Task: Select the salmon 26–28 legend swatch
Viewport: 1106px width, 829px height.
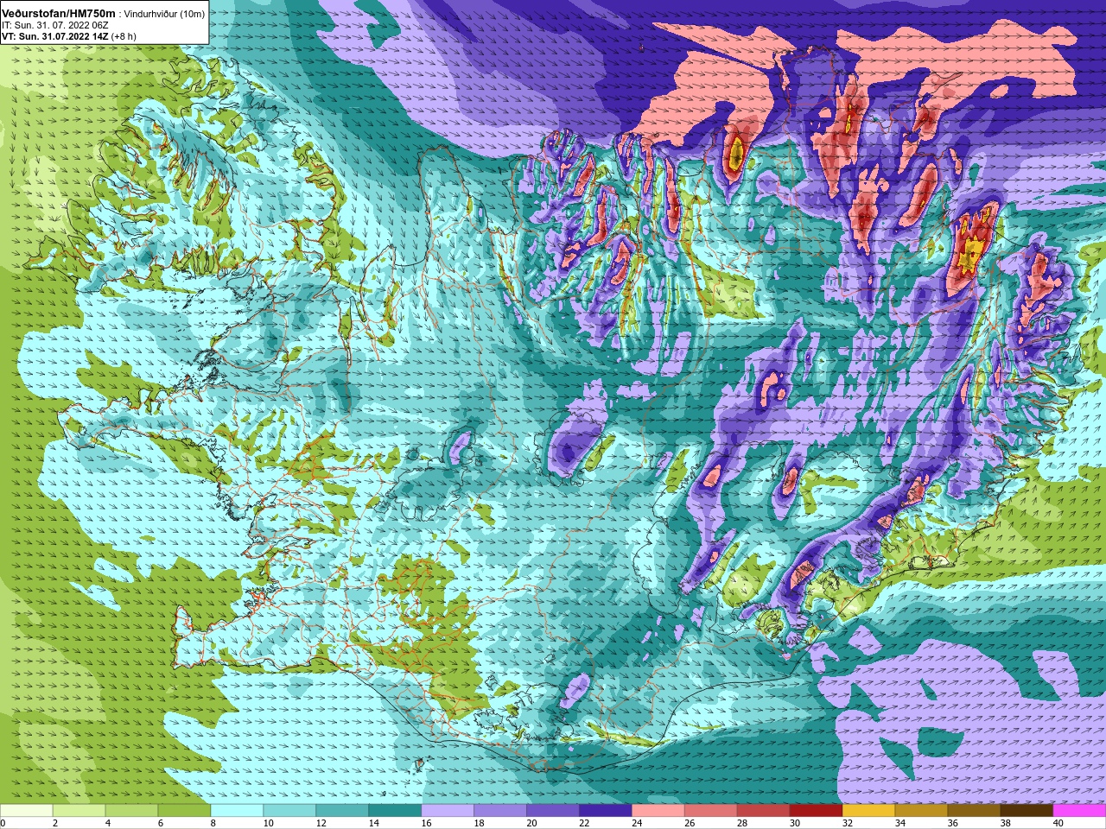Action: pyautogui.click(x=712, y=810)
